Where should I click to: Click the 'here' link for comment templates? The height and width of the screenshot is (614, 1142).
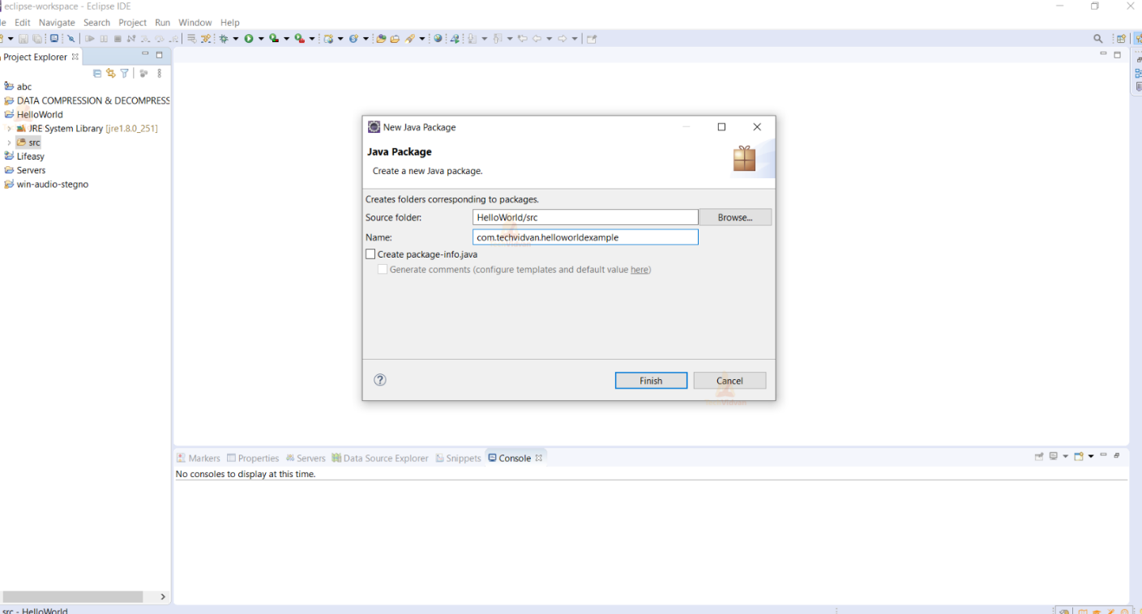click(639, 270)
